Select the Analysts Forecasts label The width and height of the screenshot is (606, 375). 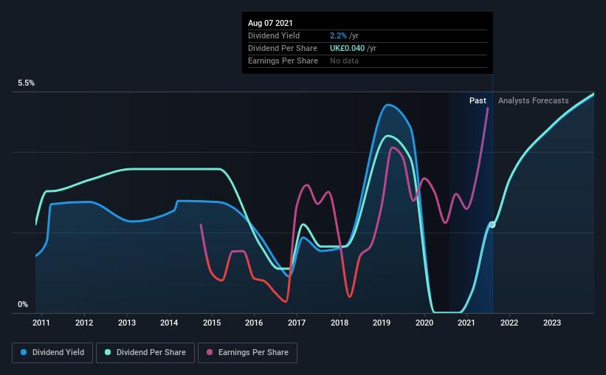pyautogui.click(x=534, y=100)
